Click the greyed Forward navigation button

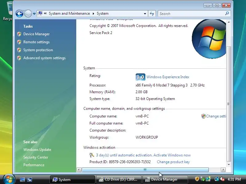28,13
